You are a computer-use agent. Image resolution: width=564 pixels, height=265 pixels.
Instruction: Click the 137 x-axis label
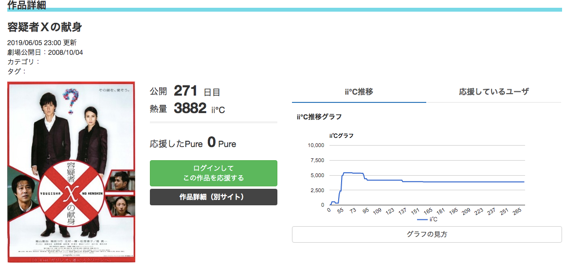pyautogui.click(x=402, y=211)
